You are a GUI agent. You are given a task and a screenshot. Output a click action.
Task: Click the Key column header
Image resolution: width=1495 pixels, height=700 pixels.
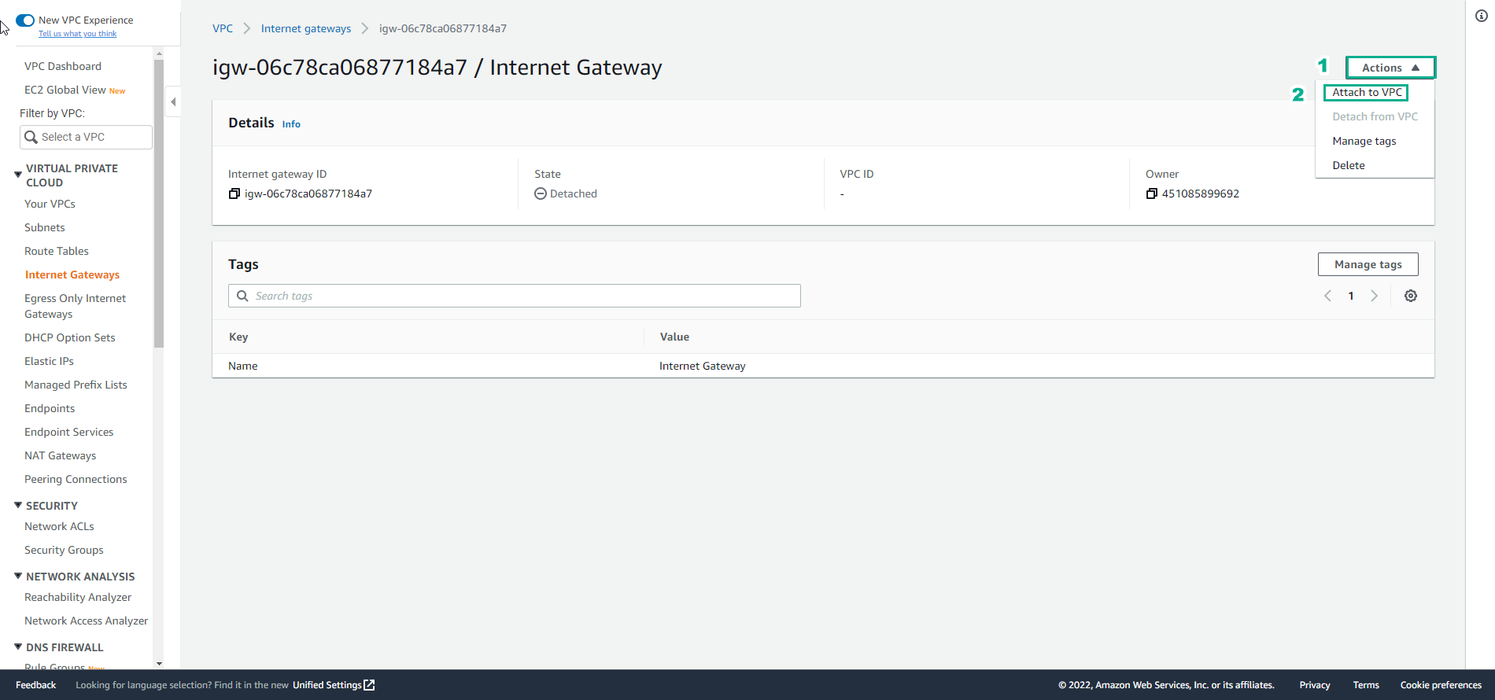click(238, 337)
